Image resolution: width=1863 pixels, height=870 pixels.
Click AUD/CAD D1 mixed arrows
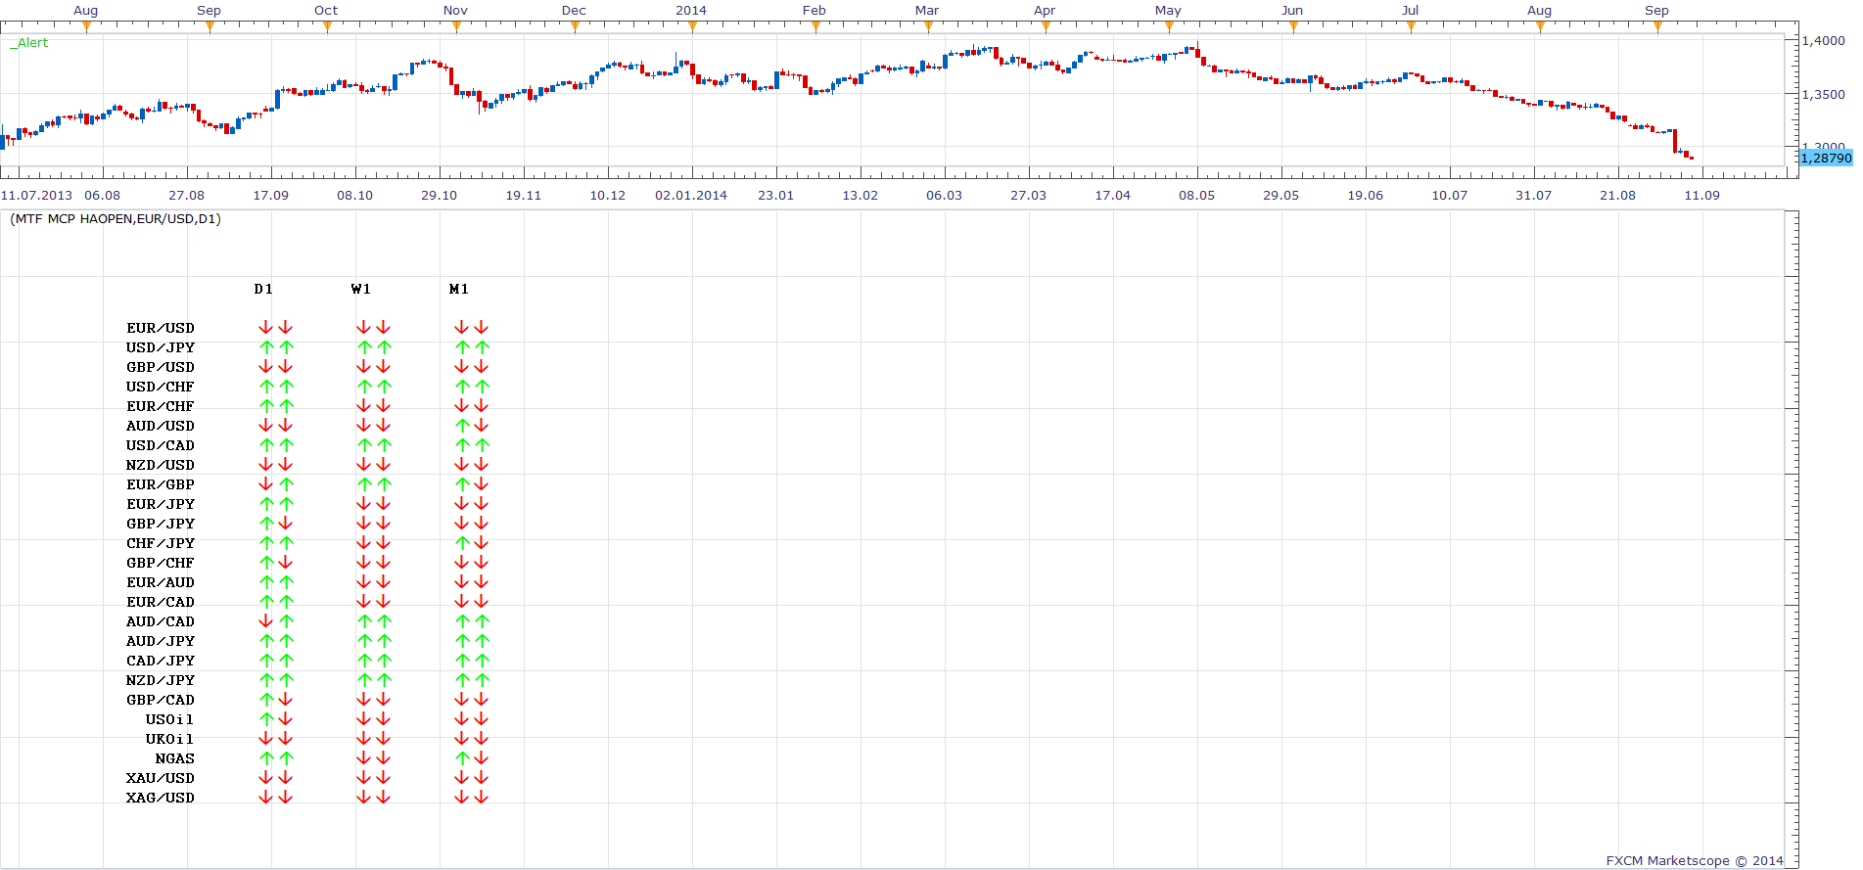coord(275,621)
